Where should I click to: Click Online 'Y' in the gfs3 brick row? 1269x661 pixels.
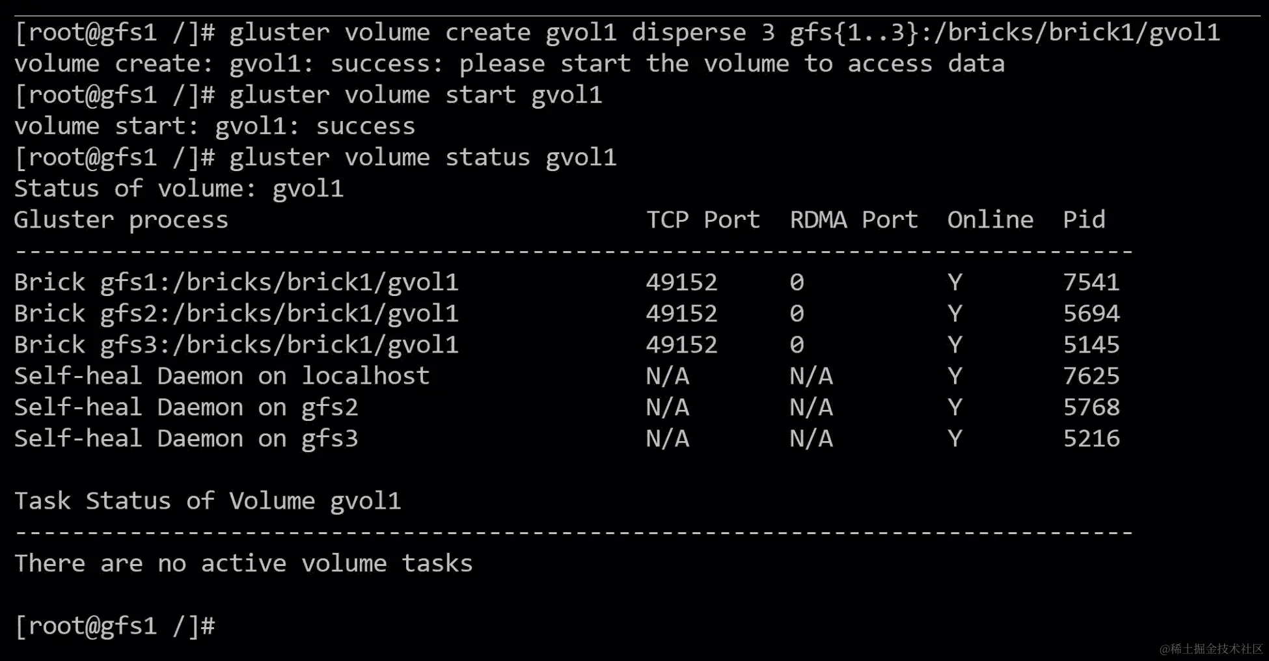955,345
